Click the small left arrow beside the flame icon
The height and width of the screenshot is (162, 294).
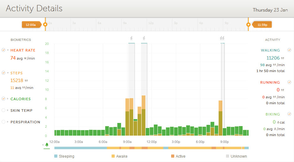[x=43, y=145]
